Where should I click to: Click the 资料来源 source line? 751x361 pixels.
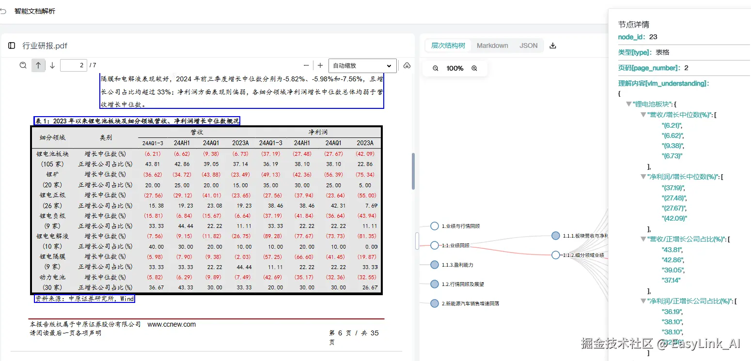click(84, 299)
